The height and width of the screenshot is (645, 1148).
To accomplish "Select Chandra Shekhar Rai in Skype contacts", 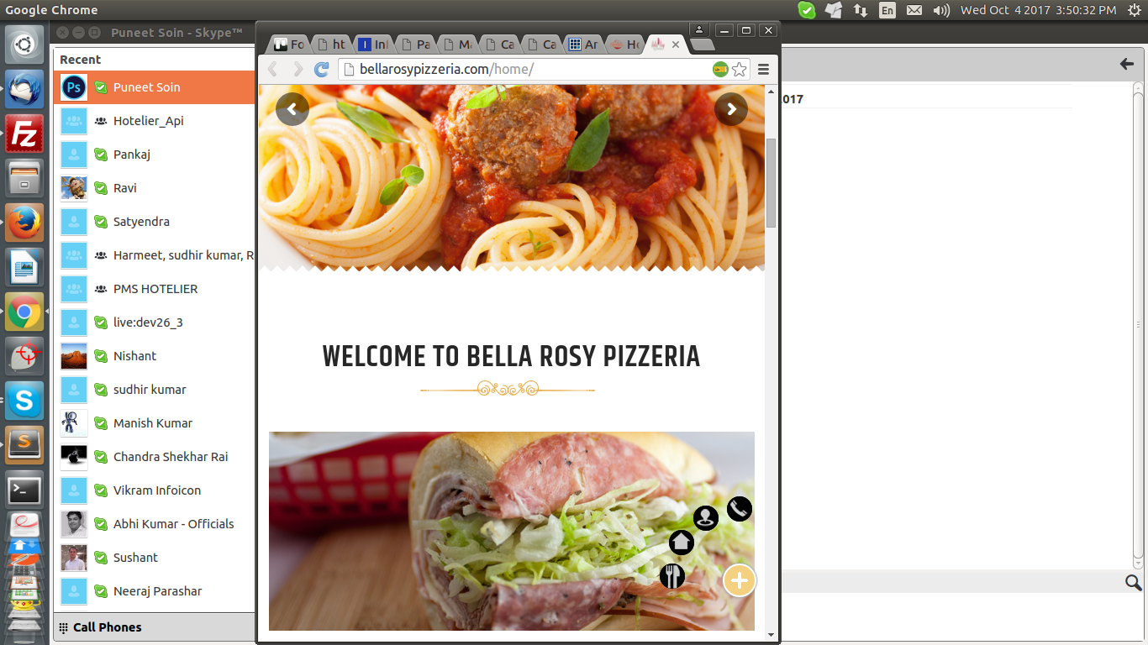I will (171, 457).
